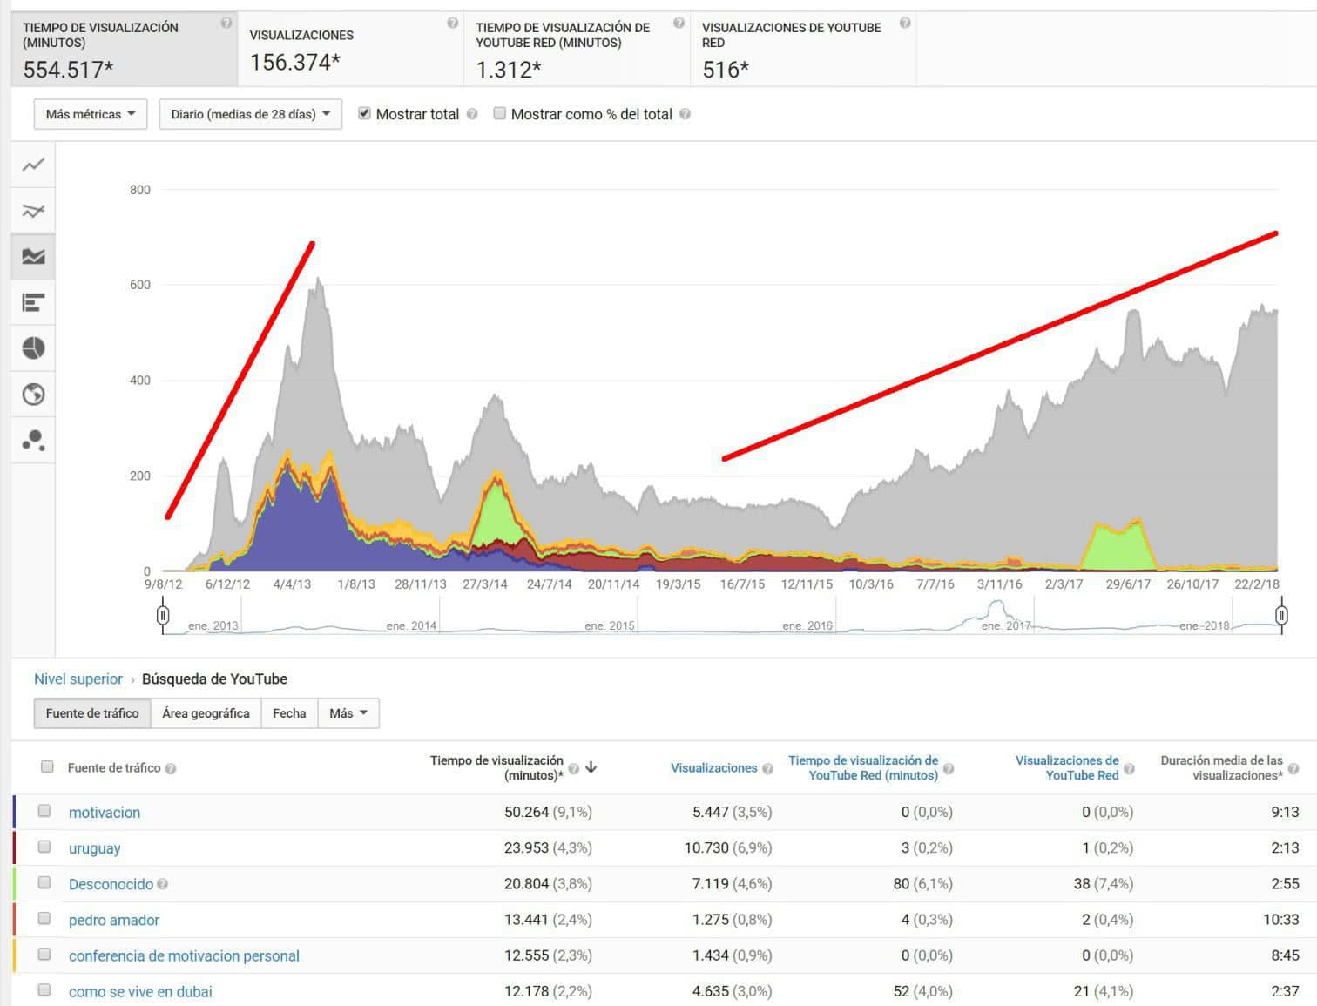
Task: Go back to Nivel superior breadcrumb
Action: coord(78,679)
